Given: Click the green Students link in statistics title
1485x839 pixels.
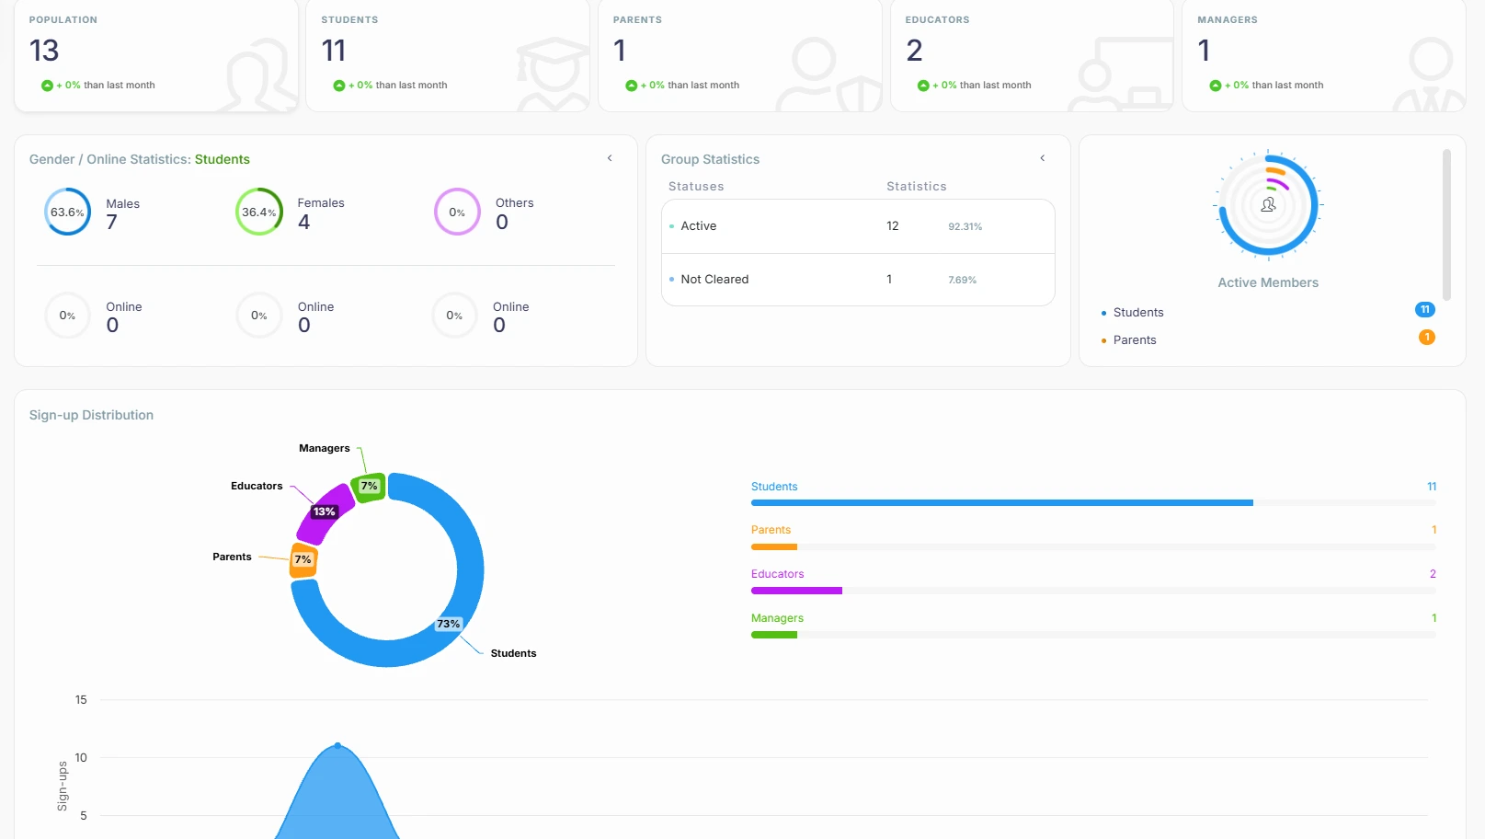Looking at the screenshot, I should pyautogui.click(x=223, y=159).
